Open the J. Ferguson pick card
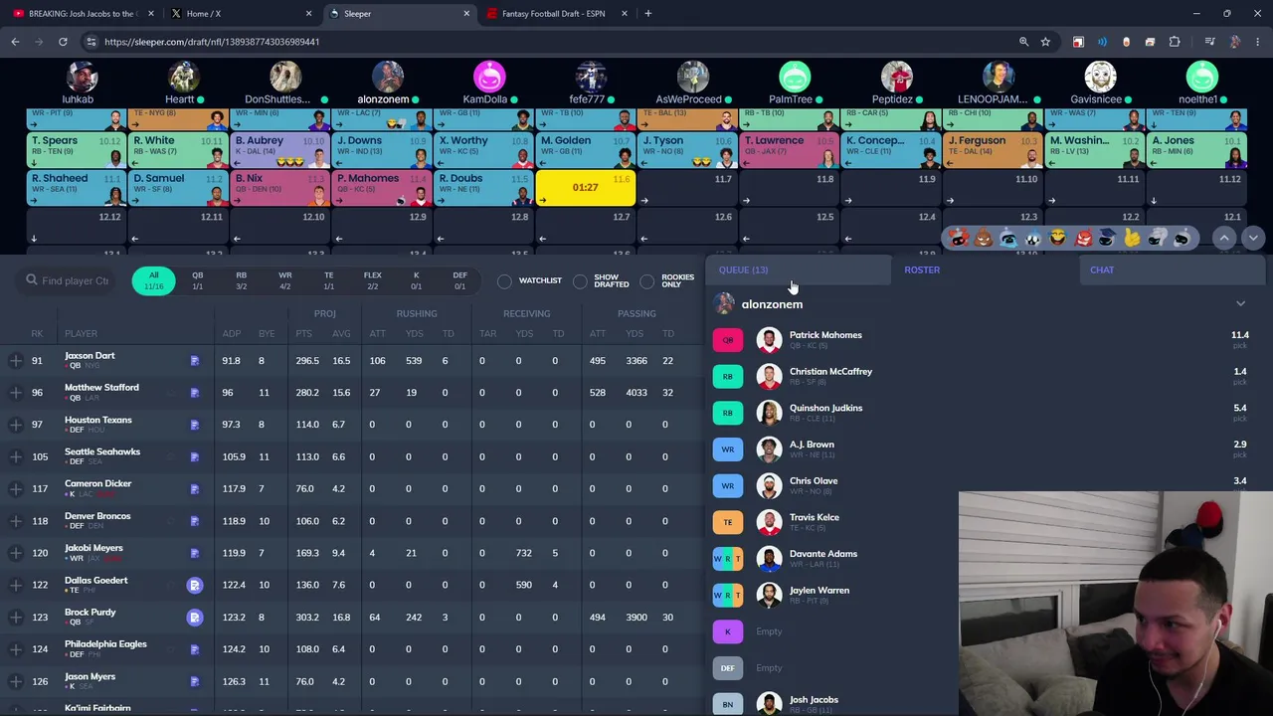The height and width of the screenshot is (716, 1273). click(x=992, y=149)
